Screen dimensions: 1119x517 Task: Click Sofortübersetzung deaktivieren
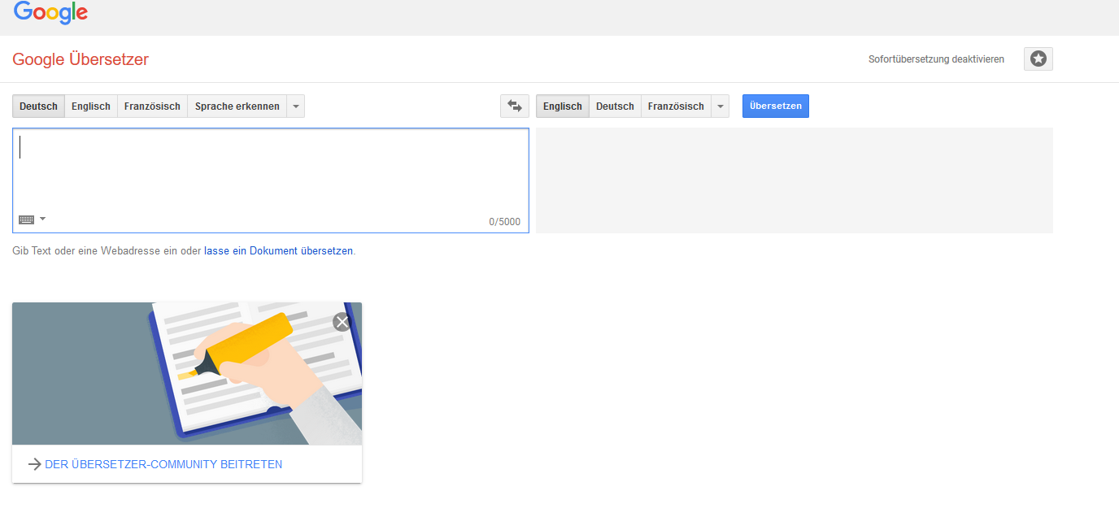pos(936,59)
